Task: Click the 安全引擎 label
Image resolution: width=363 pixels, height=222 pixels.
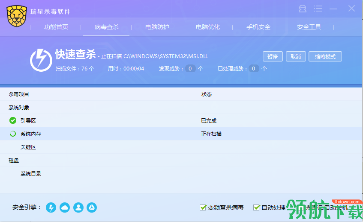Action: tap(27, 207)
